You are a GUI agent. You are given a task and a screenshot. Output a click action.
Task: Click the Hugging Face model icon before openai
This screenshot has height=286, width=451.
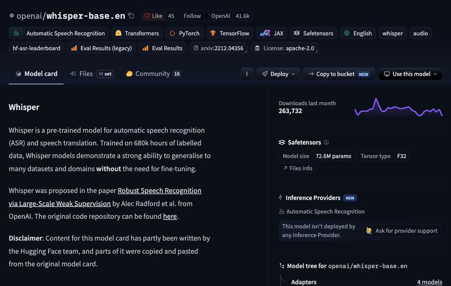[12, 16]
